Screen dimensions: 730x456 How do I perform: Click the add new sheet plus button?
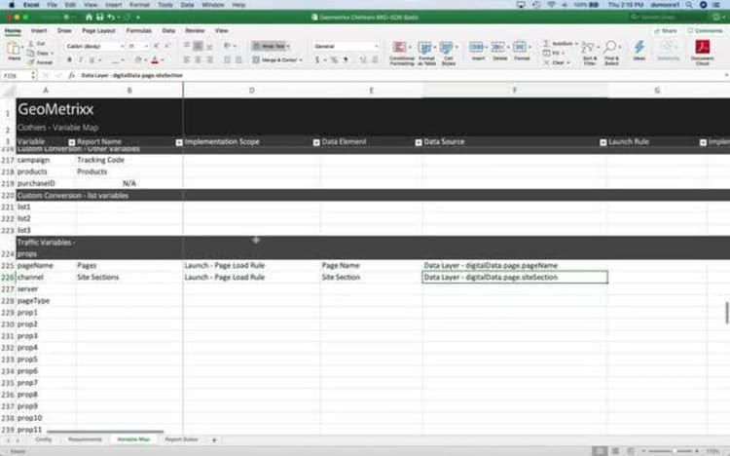point(214,439)
